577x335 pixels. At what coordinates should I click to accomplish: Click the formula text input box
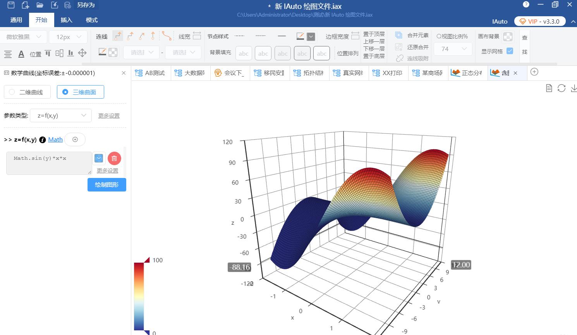pos(49,163)
